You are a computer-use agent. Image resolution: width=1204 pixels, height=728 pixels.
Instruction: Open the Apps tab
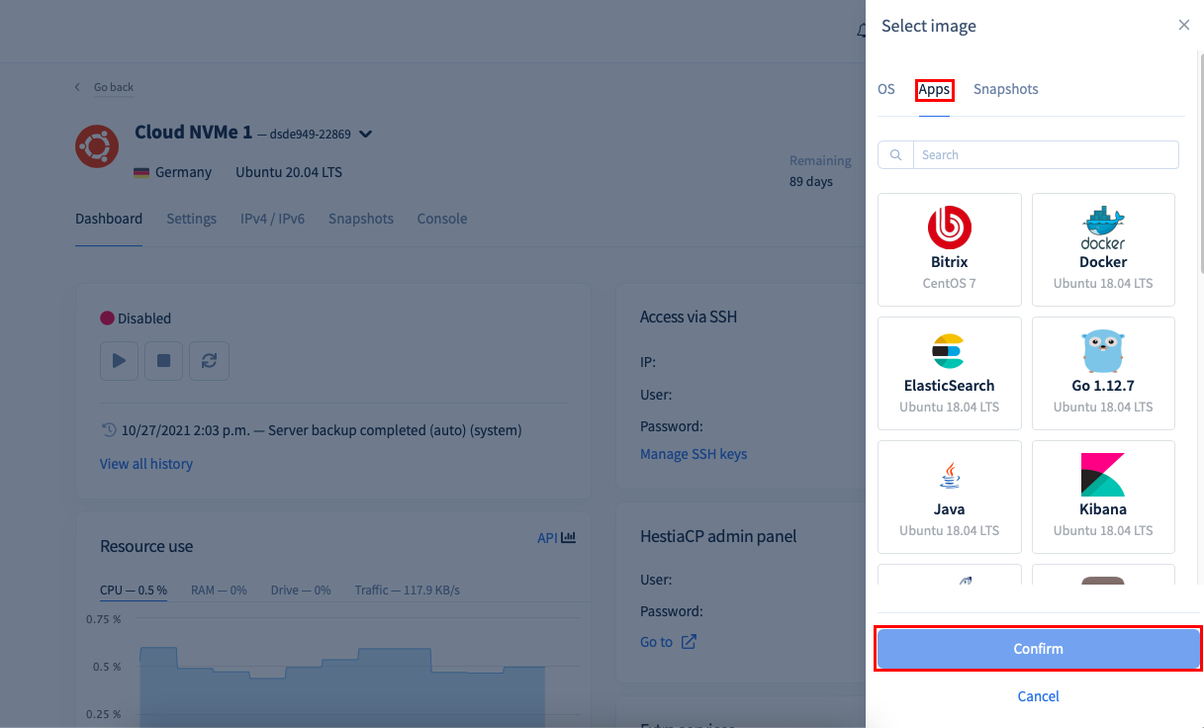coord(934,89)
